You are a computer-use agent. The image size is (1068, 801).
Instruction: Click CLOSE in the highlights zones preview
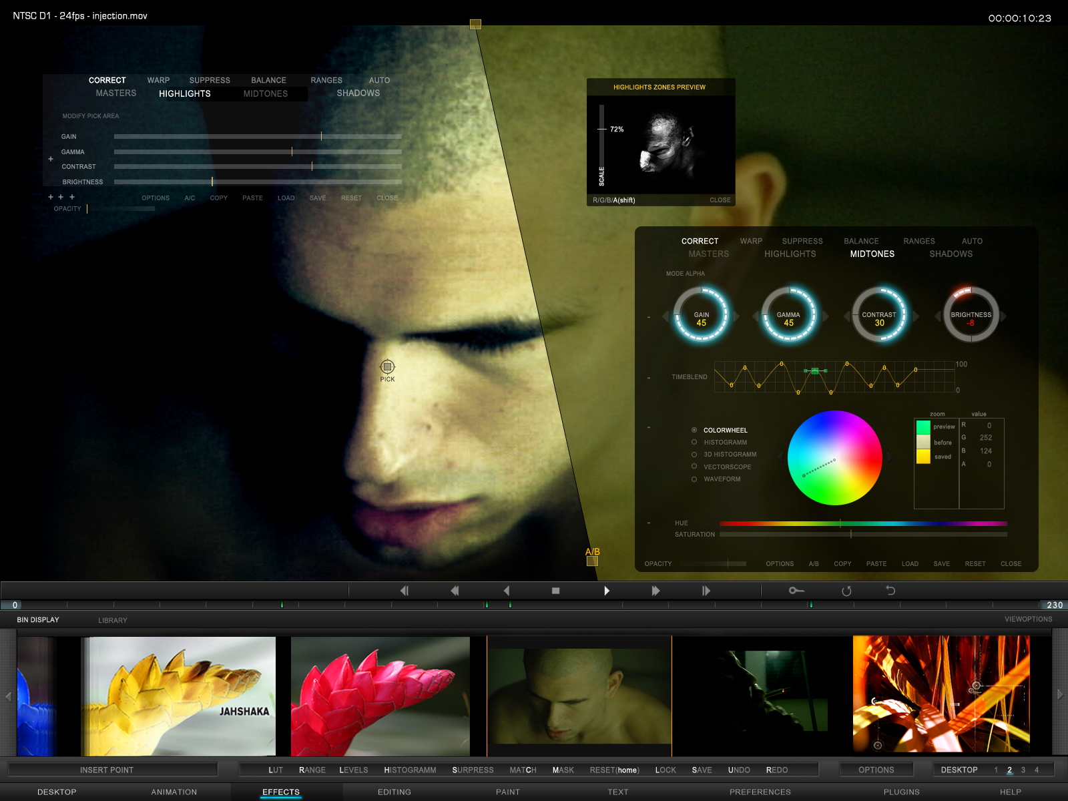(720, 200)
